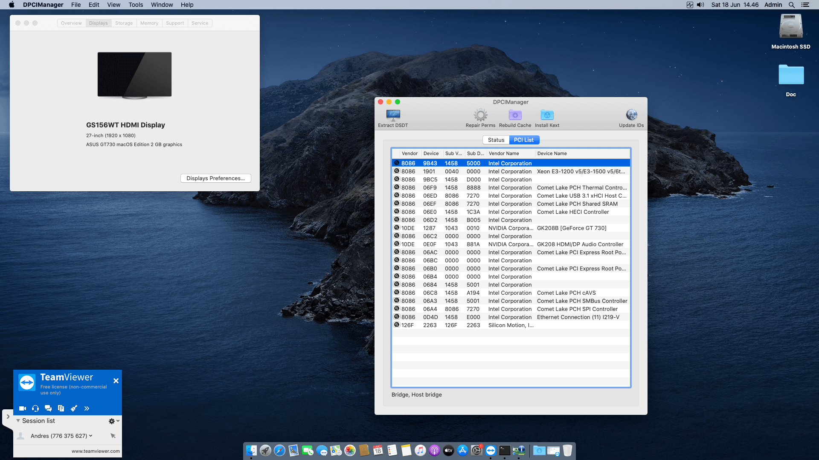Open the Tools menu
The image size is (819, 460).
point(135,5)
